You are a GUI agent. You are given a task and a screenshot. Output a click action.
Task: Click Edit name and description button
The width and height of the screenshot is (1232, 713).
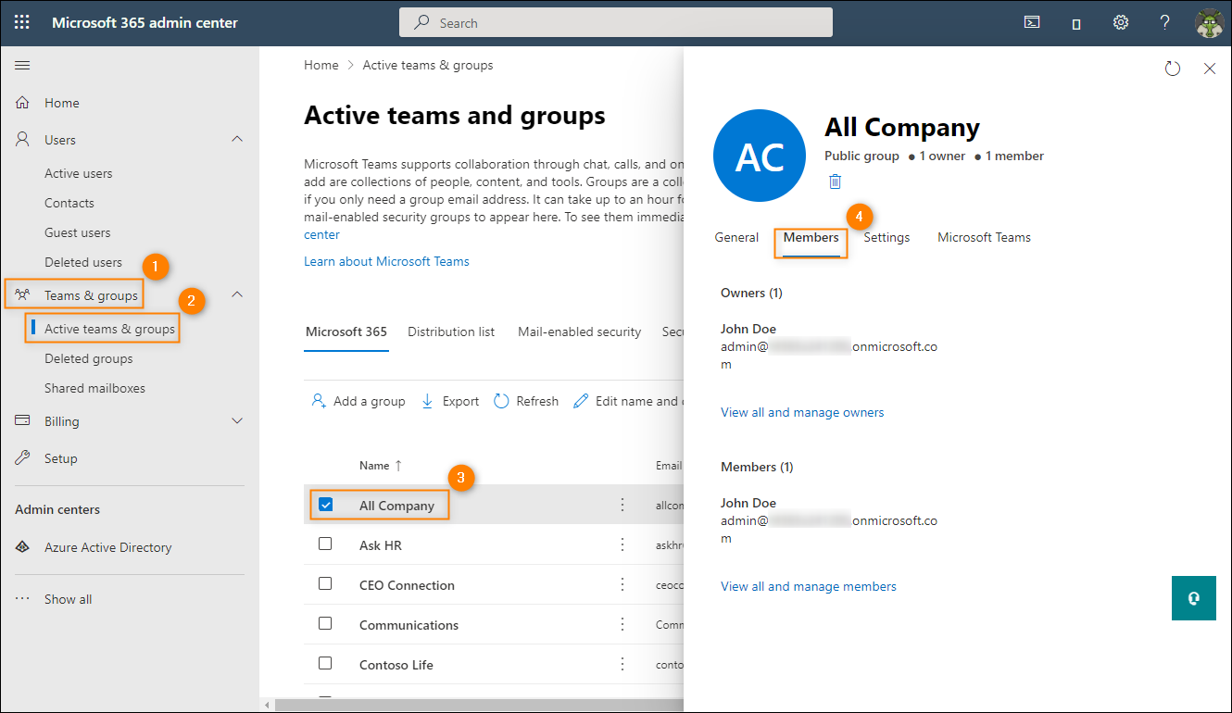click(x=627, y=401)
